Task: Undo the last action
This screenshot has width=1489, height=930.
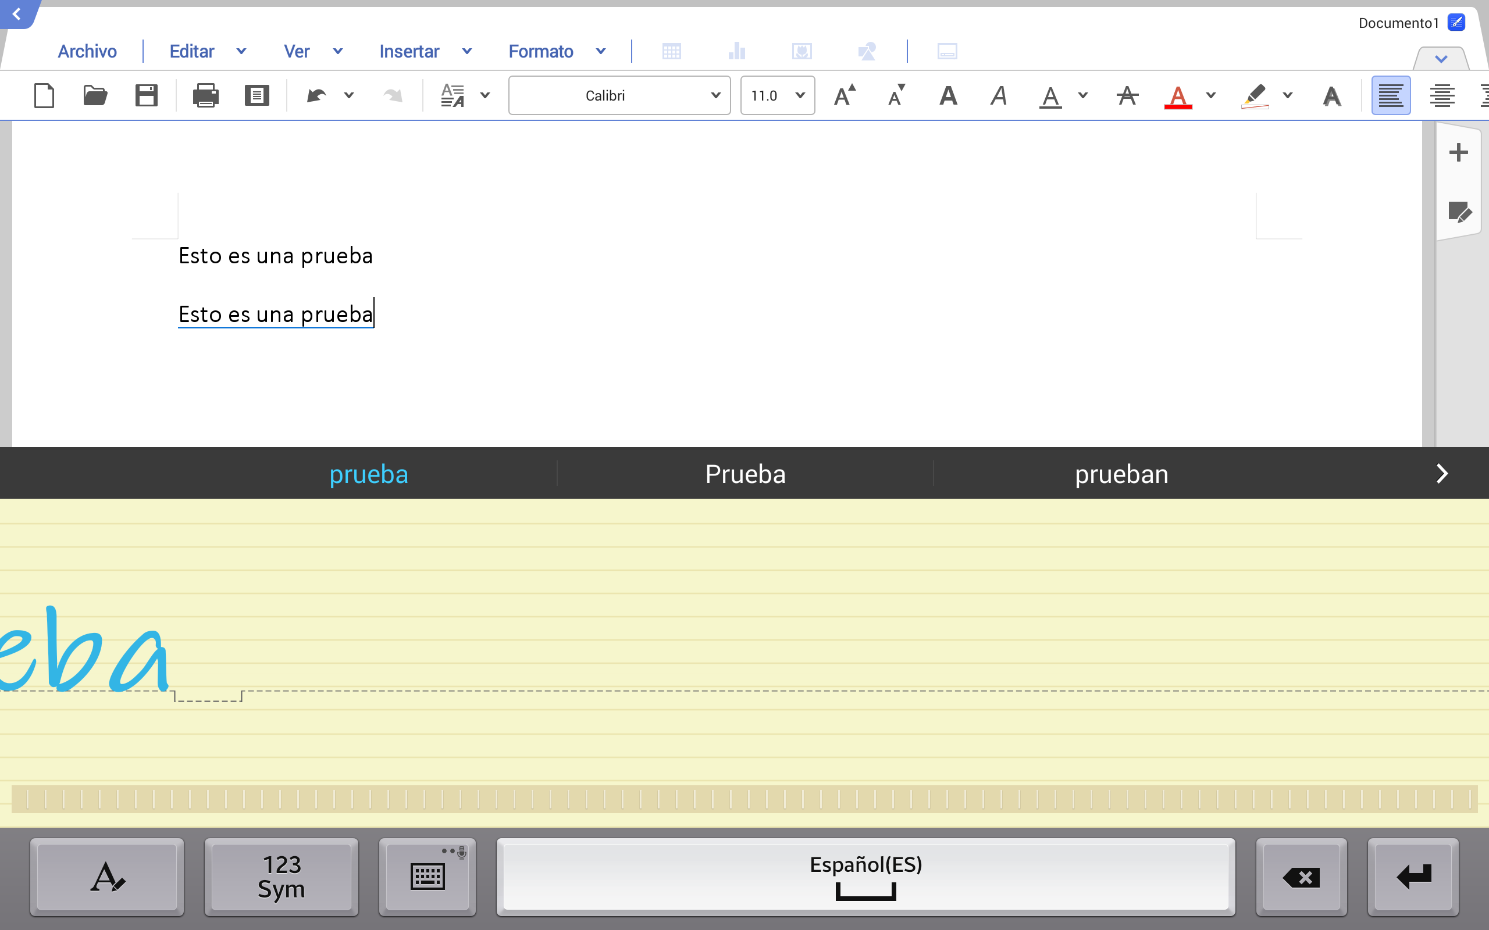Action: click(x=316, y=95)
